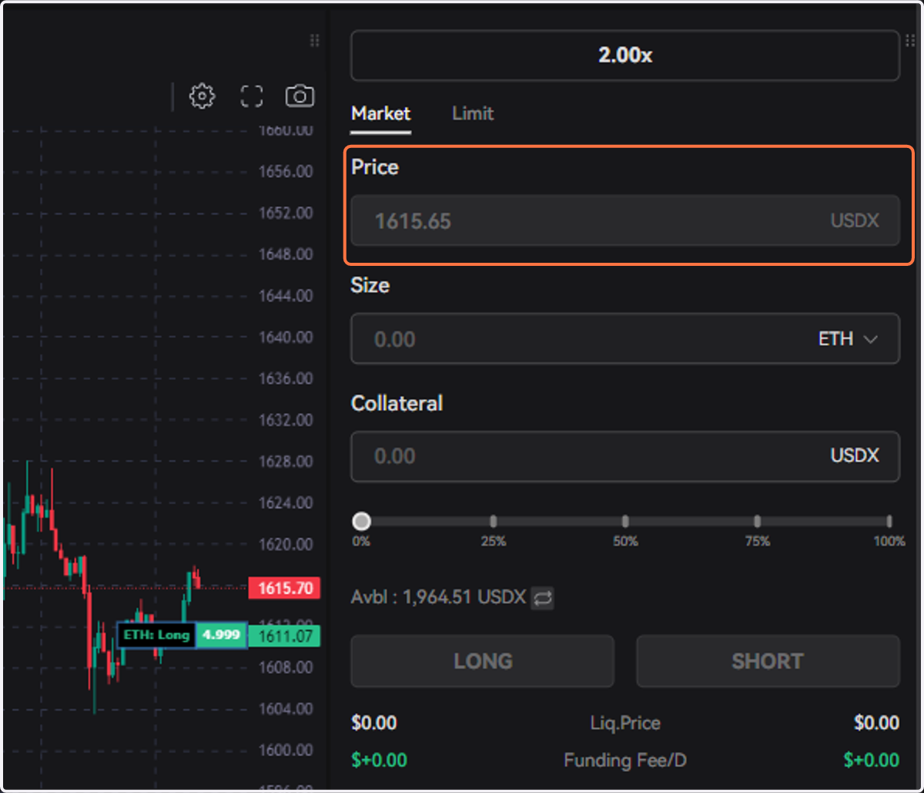Click the Funding Fee/D label
924x793 pixels.
tap(625, 761)
